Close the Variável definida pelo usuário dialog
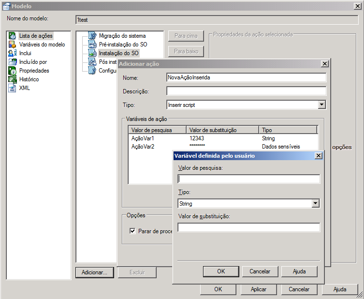The image size is (364, 299). [318, 156]
